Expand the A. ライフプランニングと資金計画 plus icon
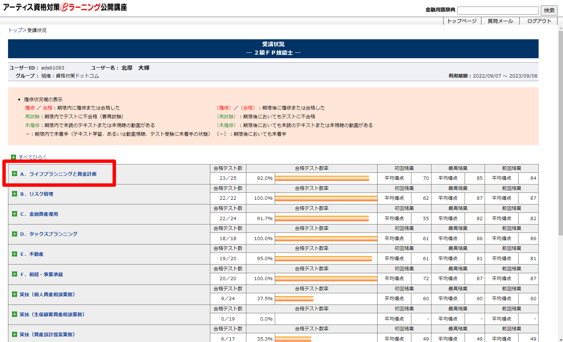The width and height of the screenshot is (563, 342). click(15, 174)
